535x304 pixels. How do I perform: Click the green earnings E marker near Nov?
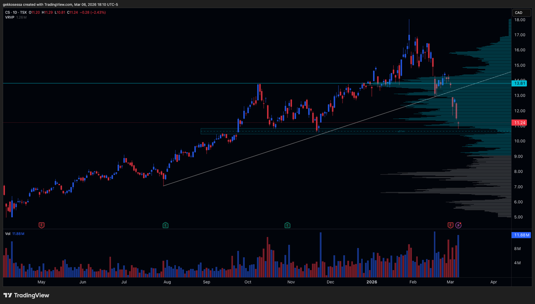[x=288, y=225]
